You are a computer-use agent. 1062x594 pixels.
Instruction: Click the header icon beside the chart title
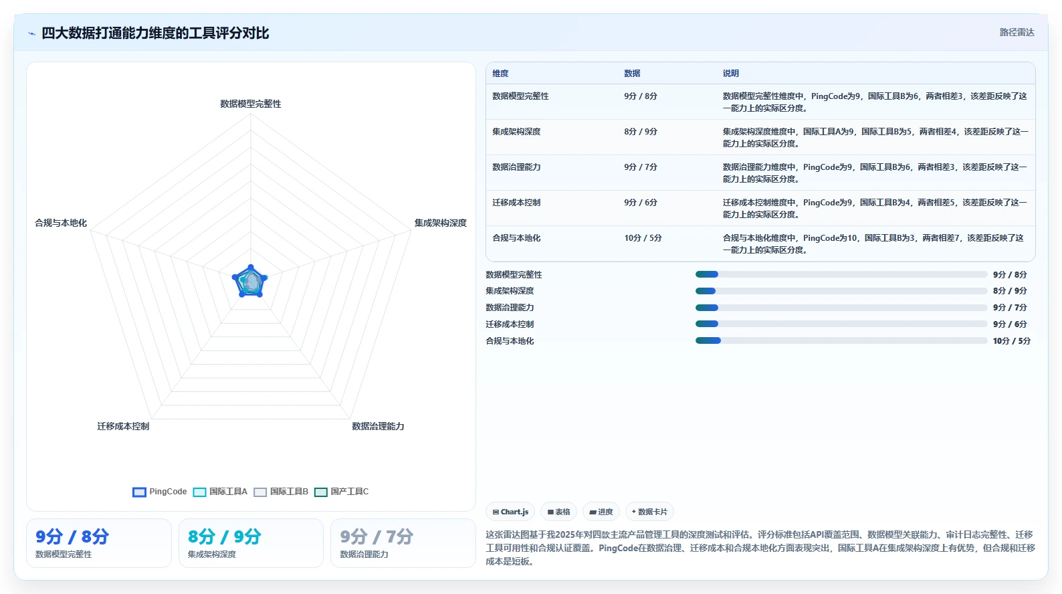coord(31,33)
